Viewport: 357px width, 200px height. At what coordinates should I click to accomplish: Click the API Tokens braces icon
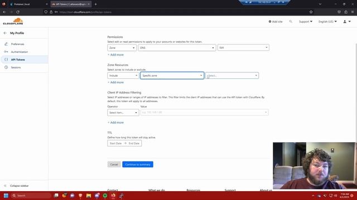tap(6, 59)
